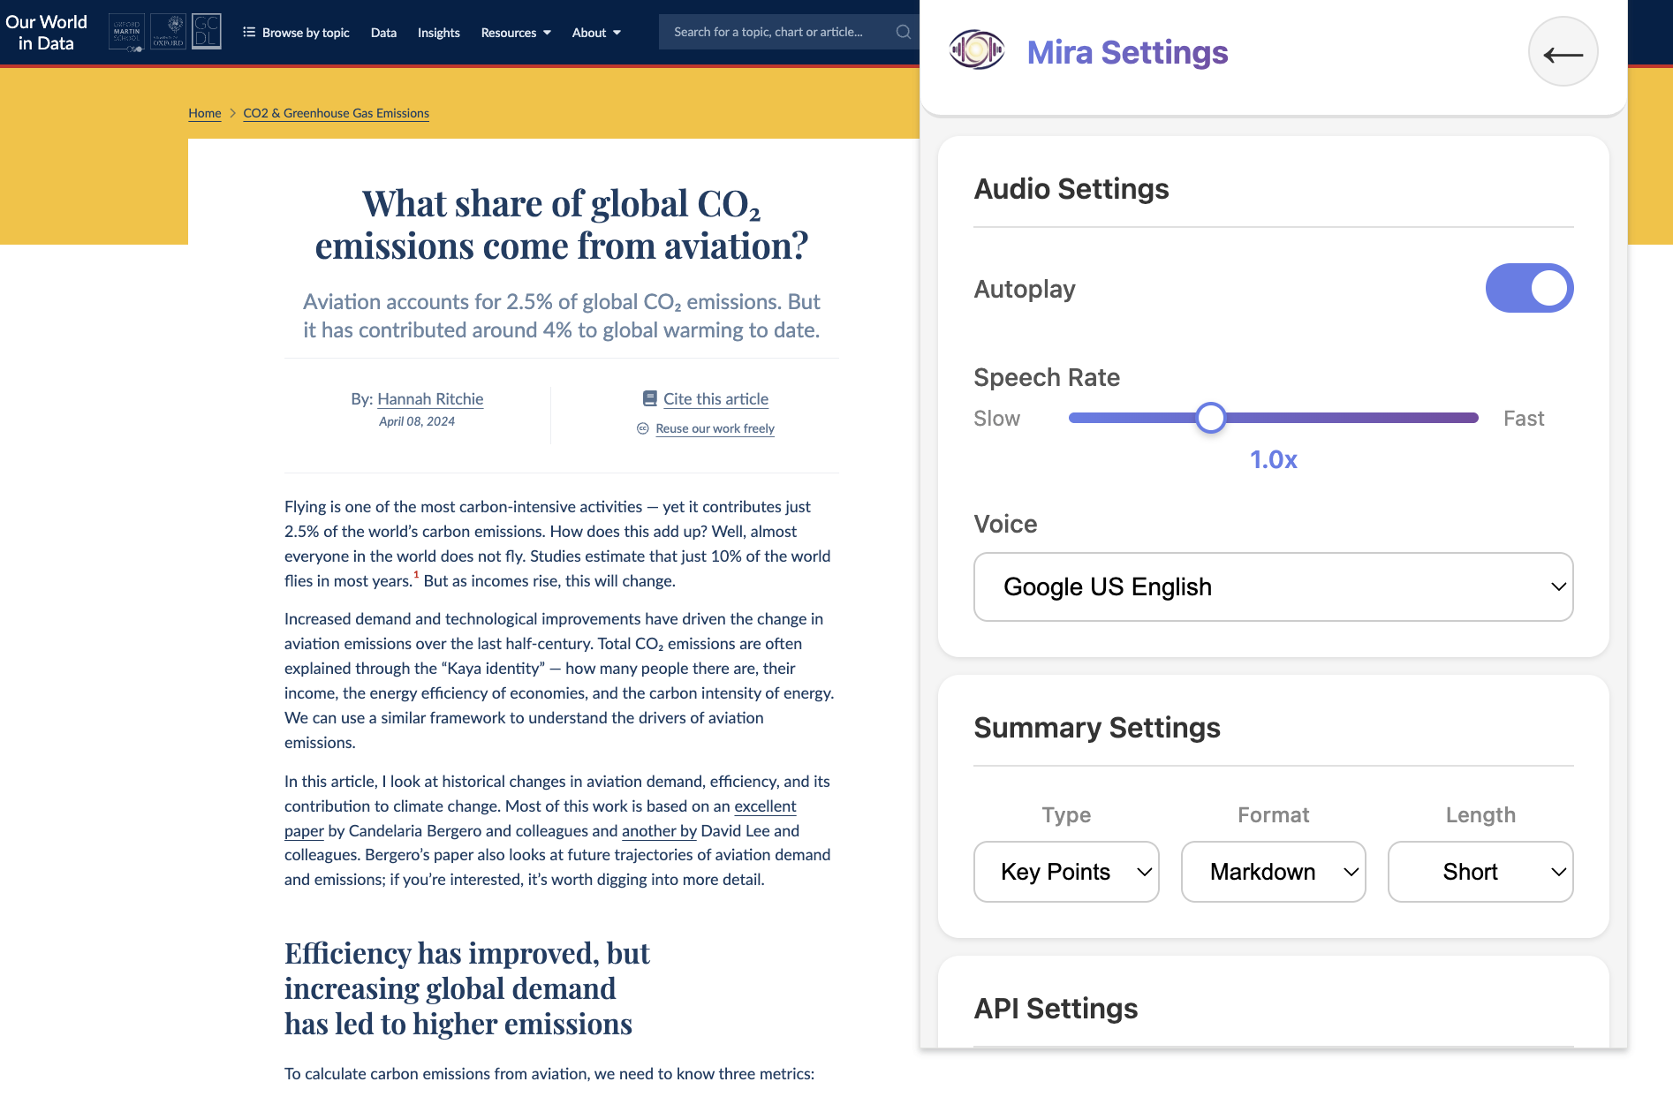This screenshot has height=1097, width=1673.
Task: Click the Efficiency has improved section heading
Action: [467, 988]
